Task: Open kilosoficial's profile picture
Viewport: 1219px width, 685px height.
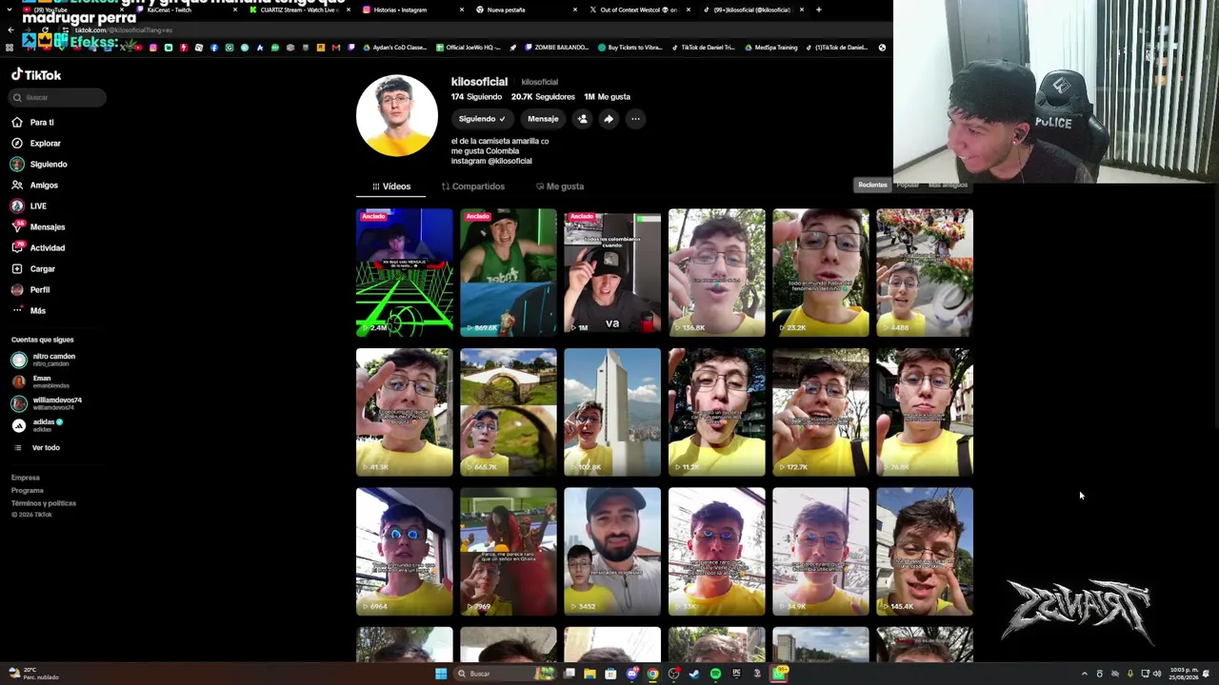Action: coord(397,115)
